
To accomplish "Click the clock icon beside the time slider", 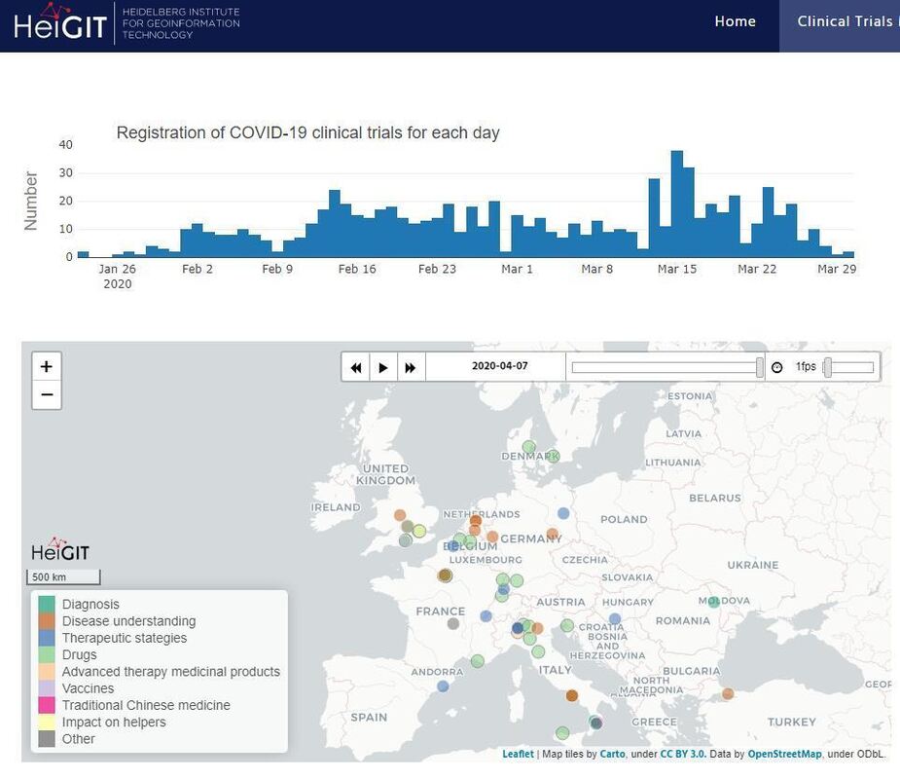I will (776, 367).
